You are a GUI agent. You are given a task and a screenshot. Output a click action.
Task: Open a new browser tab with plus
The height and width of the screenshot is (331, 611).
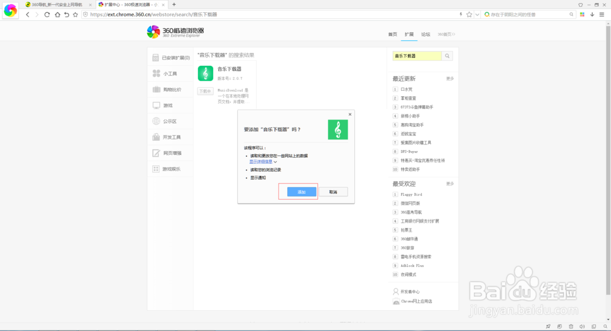(x=174, y=5)
